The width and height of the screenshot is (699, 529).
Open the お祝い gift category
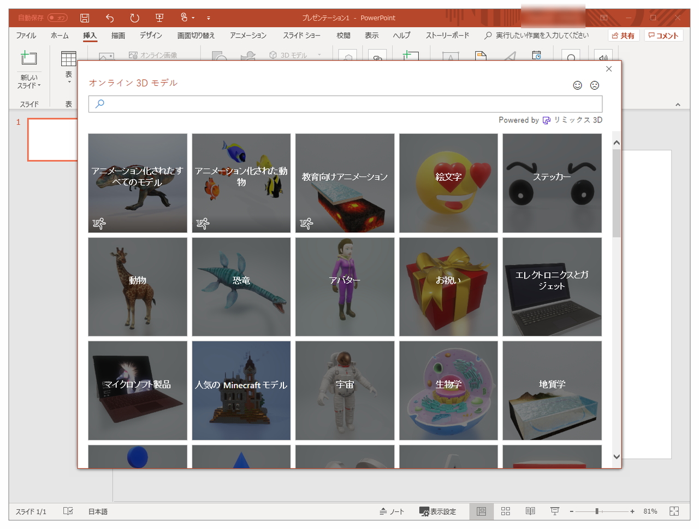click(448, 287)
